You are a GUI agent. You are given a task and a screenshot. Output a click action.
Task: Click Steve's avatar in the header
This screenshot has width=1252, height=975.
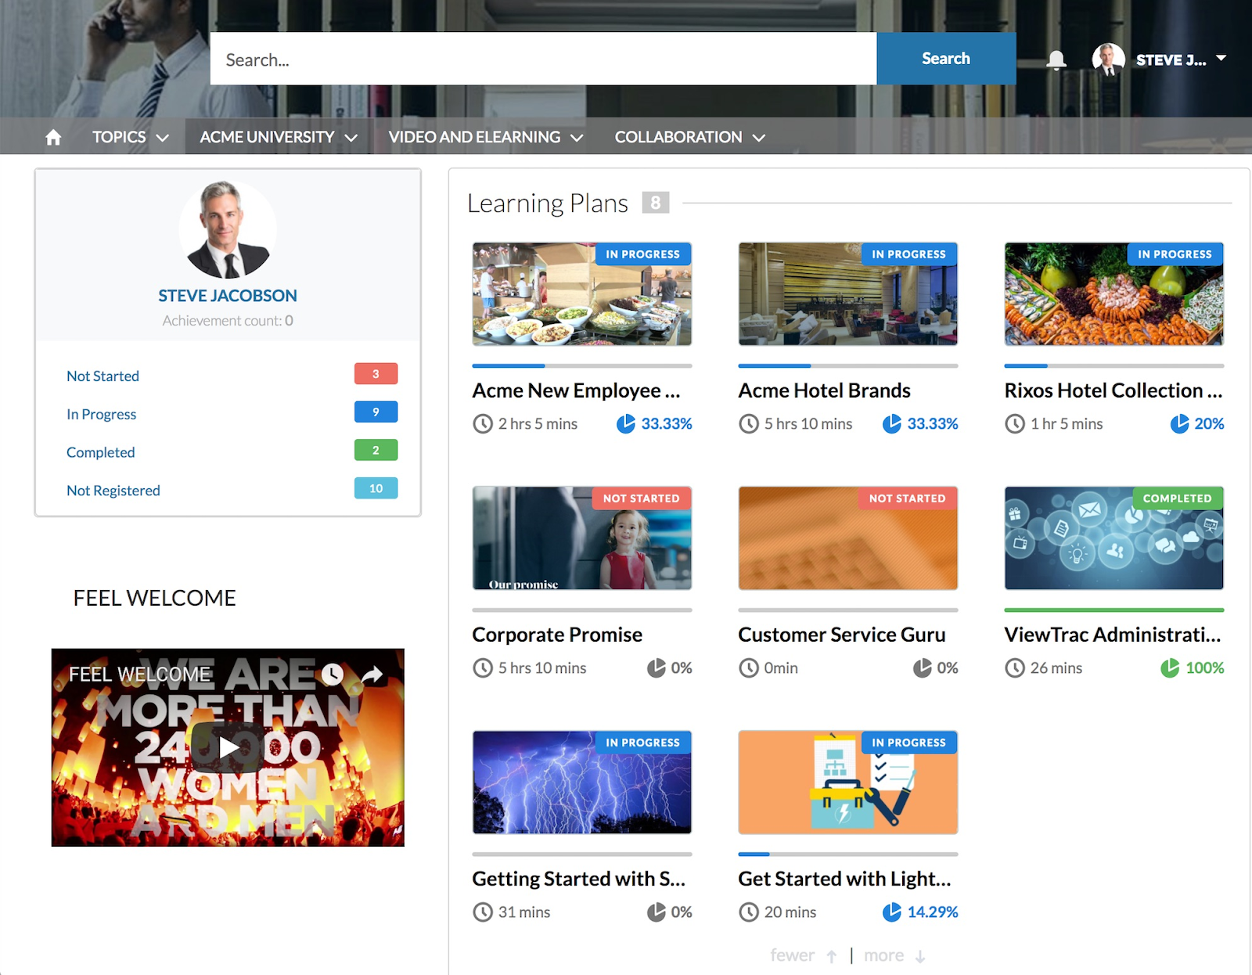tap(1108, 59)
